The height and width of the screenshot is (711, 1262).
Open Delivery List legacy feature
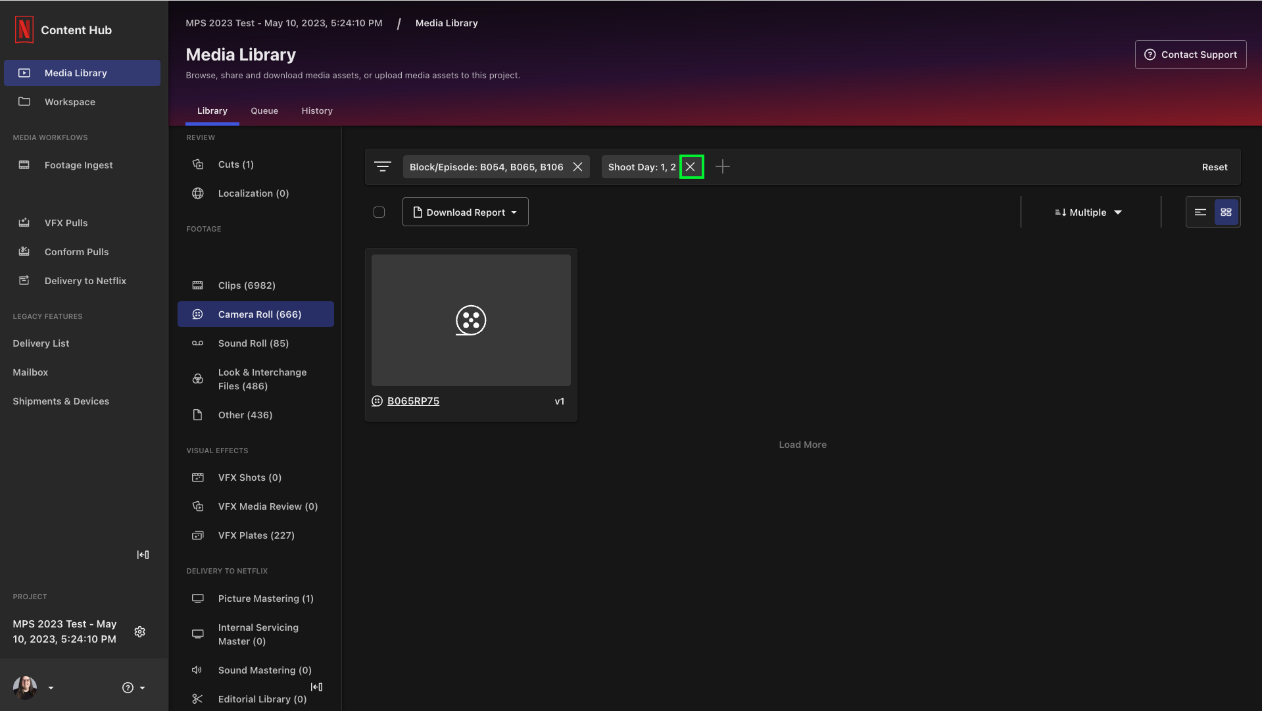(41, 343)
